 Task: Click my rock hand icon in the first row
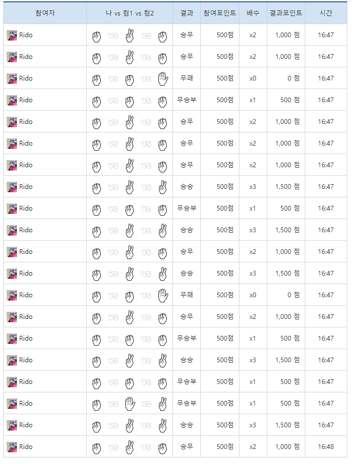click(97, 35)
